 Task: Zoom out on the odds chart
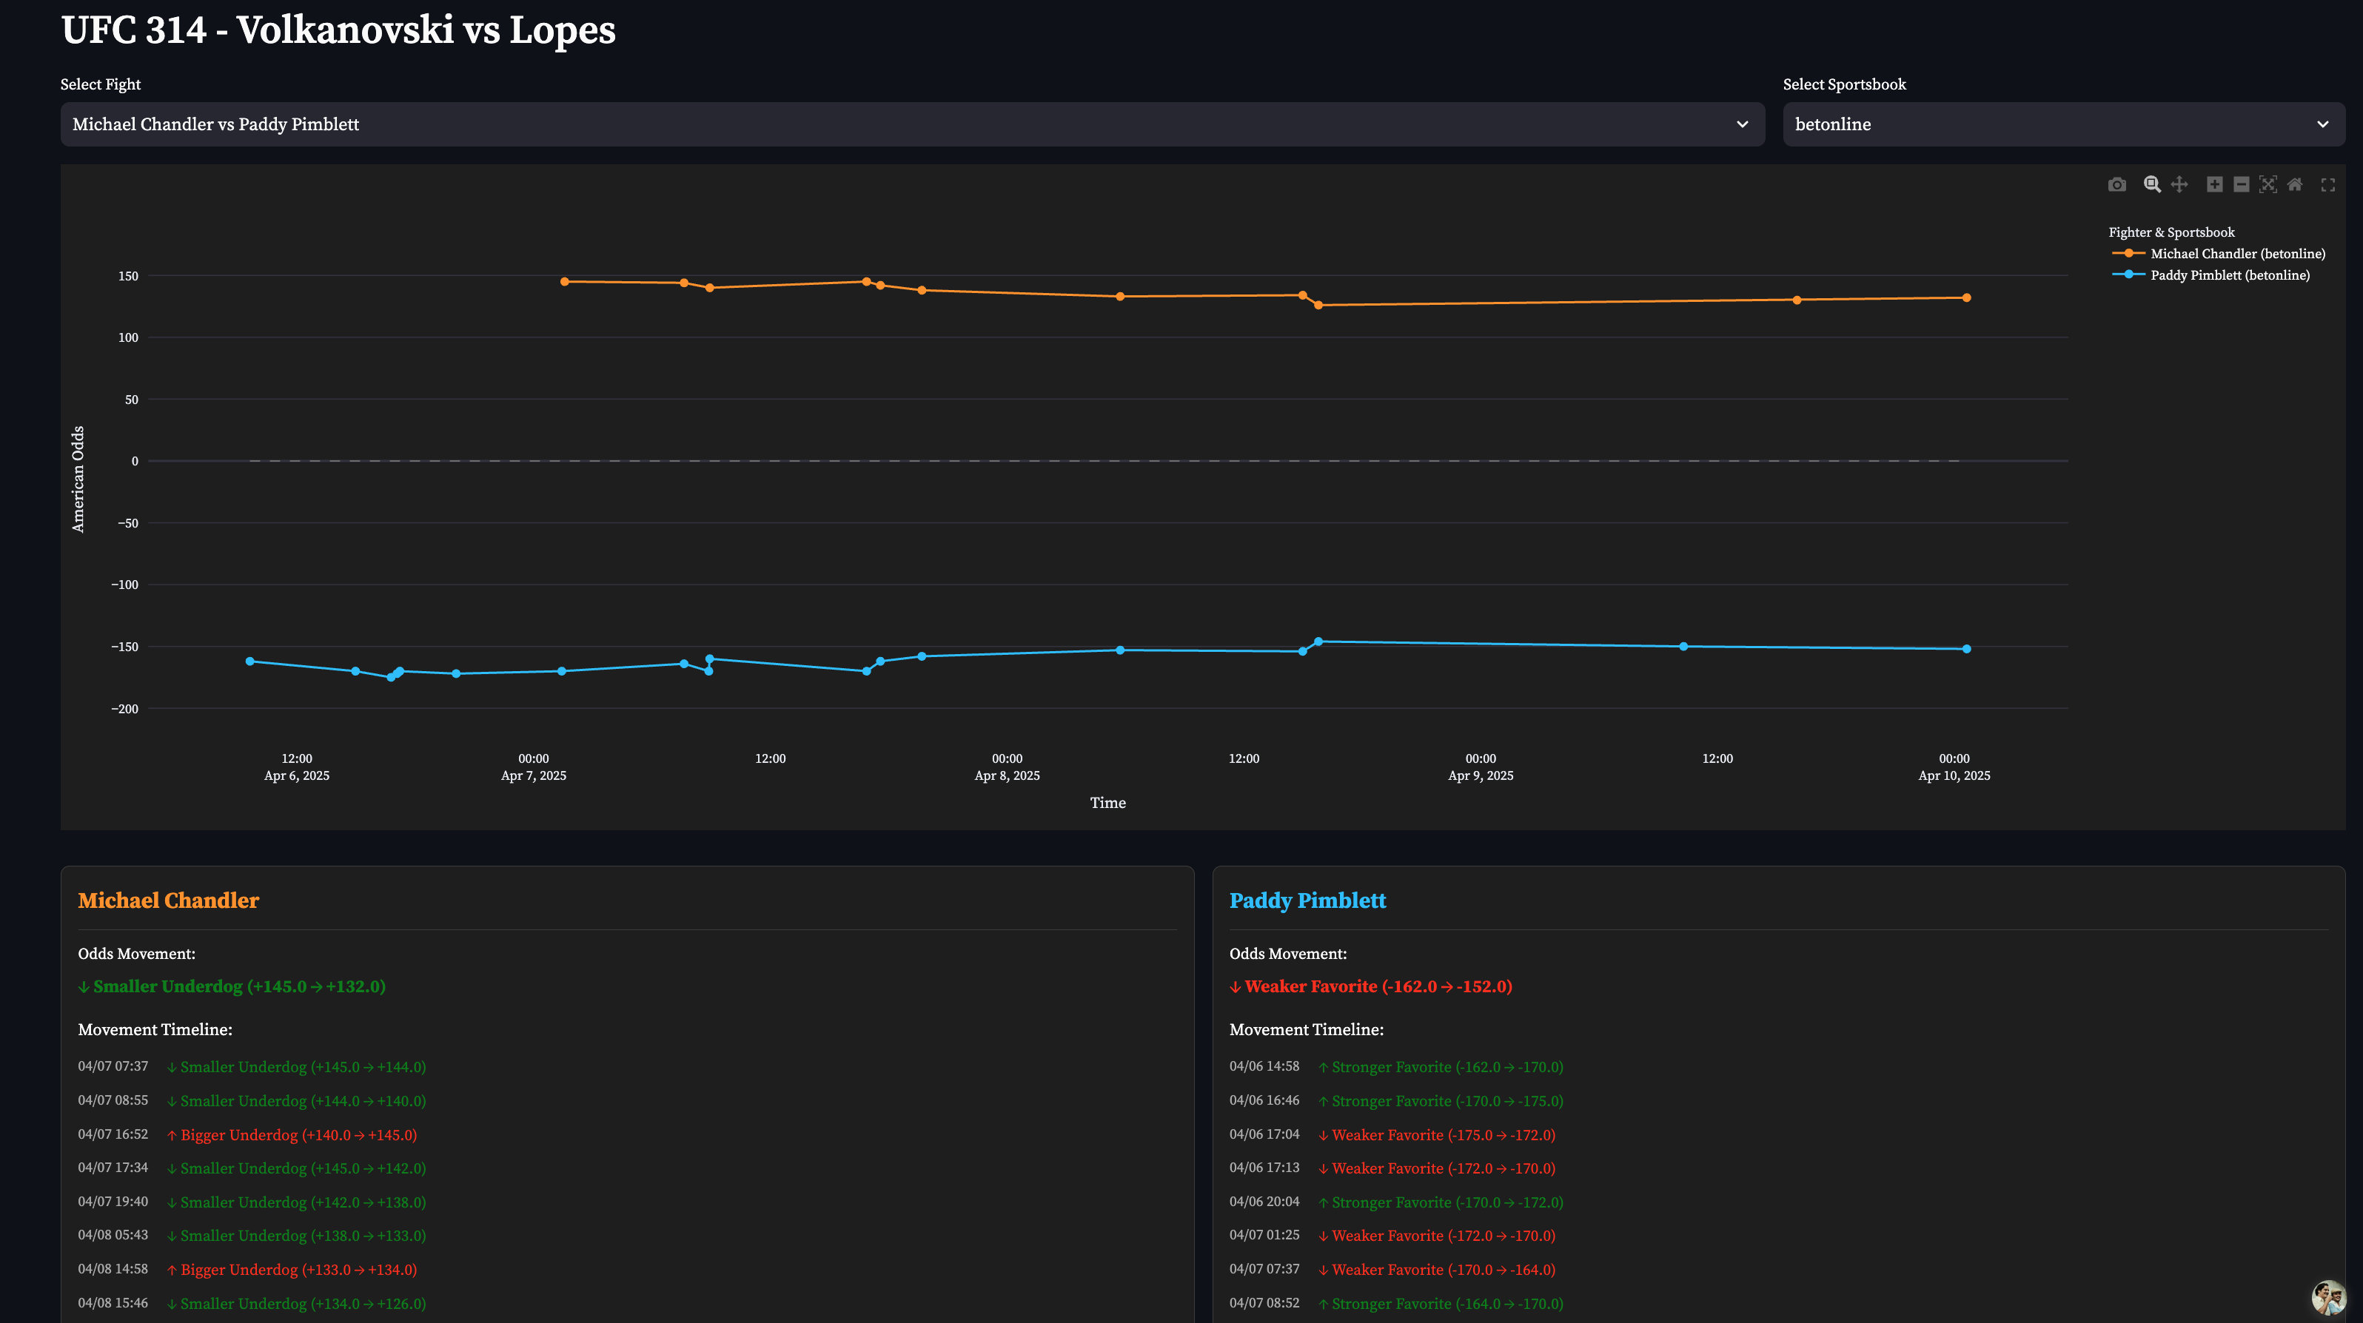pyautogui.click(x=2240, y=184)
